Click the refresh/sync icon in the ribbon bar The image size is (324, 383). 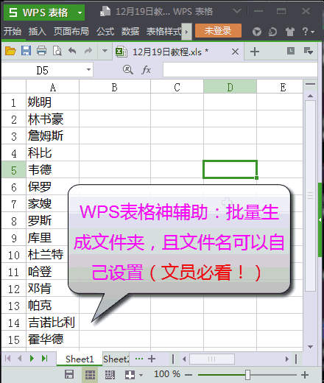[272, 32]
